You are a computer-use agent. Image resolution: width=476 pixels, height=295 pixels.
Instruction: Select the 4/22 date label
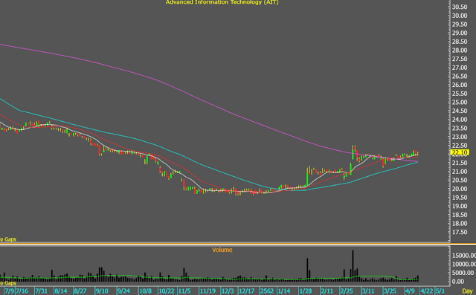pos(427,291)
